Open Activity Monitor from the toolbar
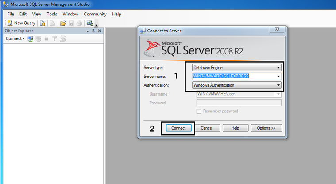 (x=89, y=23)
